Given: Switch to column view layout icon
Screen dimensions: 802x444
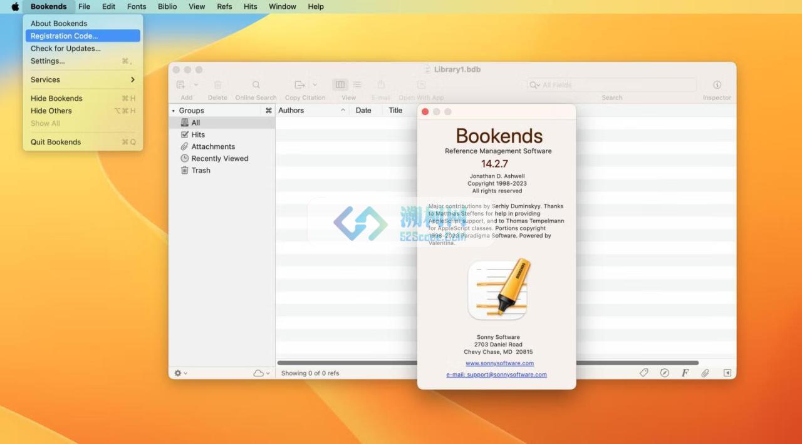Looking at the screenshot, I should (x=340, y=84).
